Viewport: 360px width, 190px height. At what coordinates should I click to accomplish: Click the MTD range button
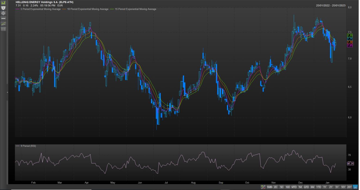[294, 187]
